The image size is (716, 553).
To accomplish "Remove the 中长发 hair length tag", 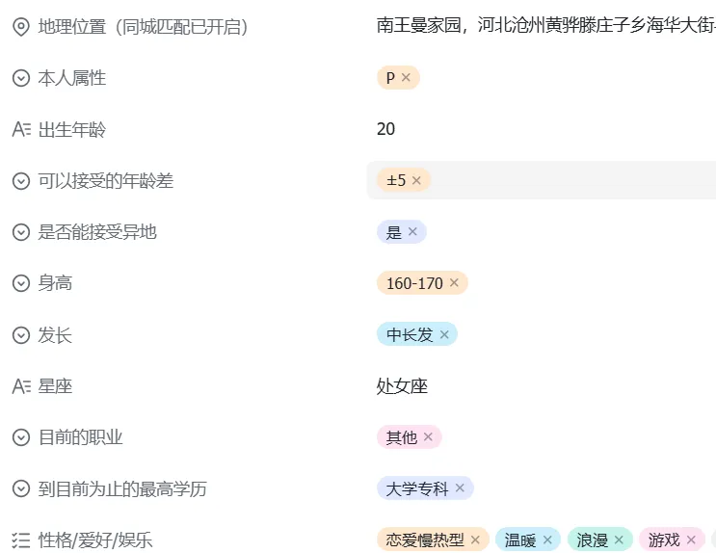I will coord(444,334).
